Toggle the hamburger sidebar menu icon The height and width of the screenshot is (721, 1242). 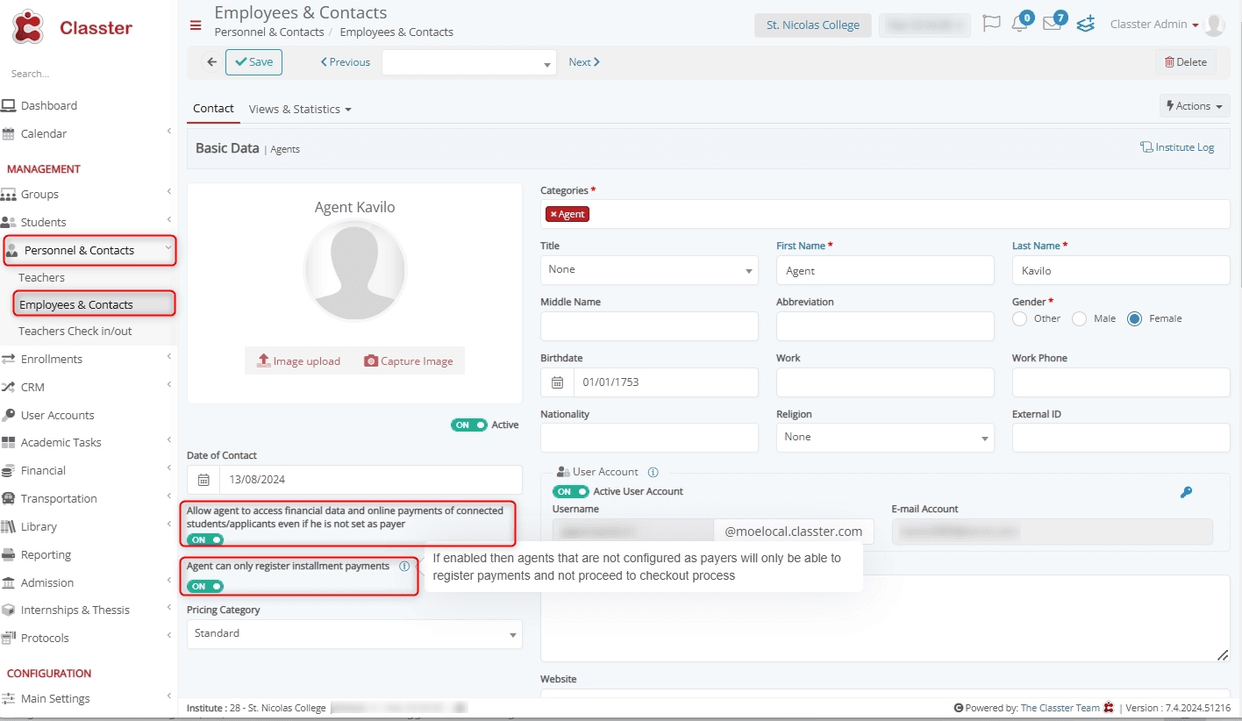click(196, 25)
